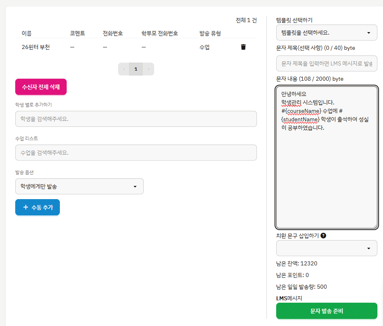Select page 1 in pagination

point(136,69)
